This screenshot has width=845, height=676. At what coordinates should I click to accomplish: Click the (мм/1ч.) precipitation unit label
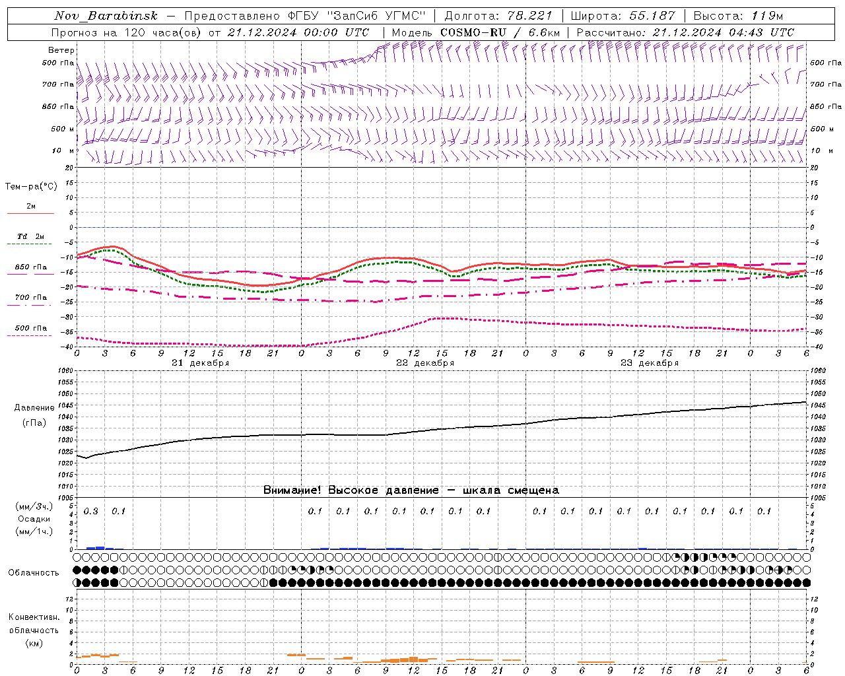click(x=34, y=531)
